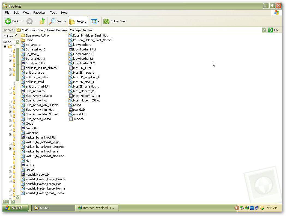Select ankkost_smallHot file
286x216 pixels.
(x=35, y=86)
